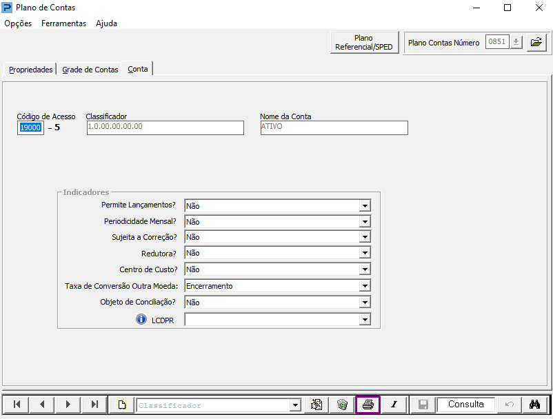Image resolution: width=553 pixels, height=419 pixels.
Task: Click the Código de Acesso label
Action: [46, 116]
